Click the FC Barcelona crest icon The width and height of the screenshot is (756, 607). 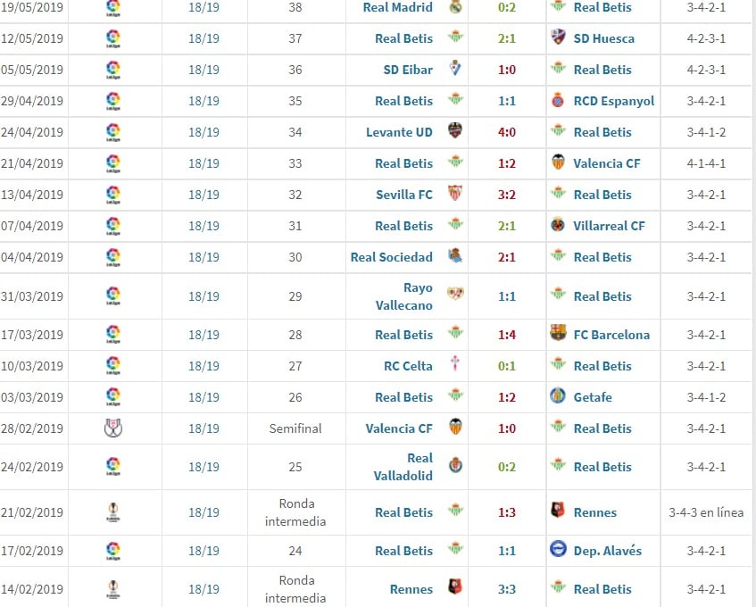point(558,335)
